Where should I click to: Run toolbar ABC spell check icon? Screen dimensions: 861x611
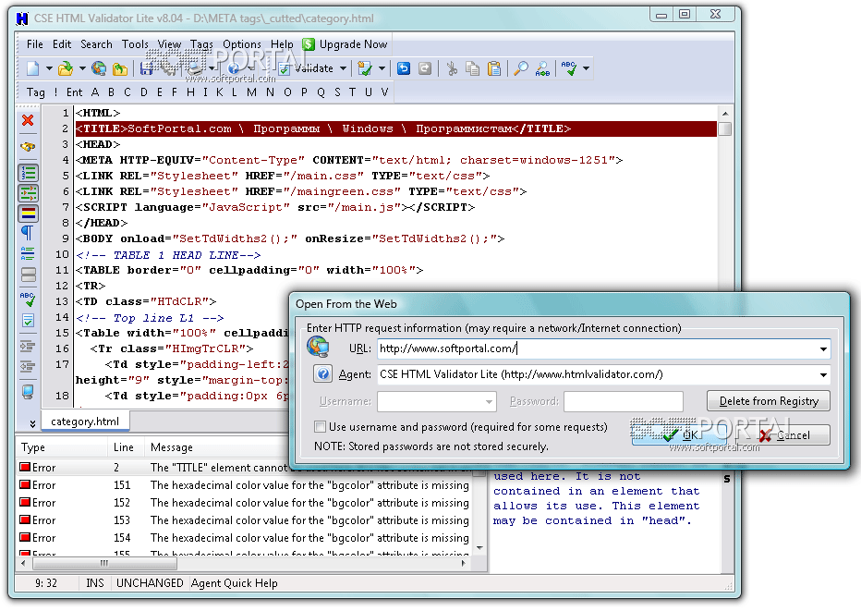point(569,68)
